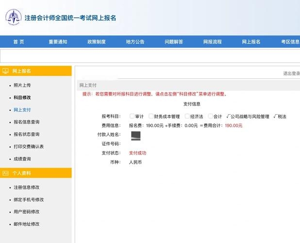Tick the 会计 subject checkbox
Viewport: 300px width, 243px height.
210,116
